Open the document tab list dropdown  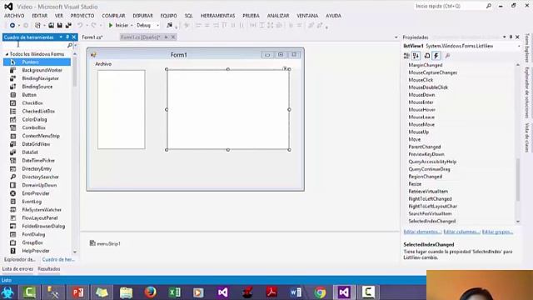click(x=396, y=37)
